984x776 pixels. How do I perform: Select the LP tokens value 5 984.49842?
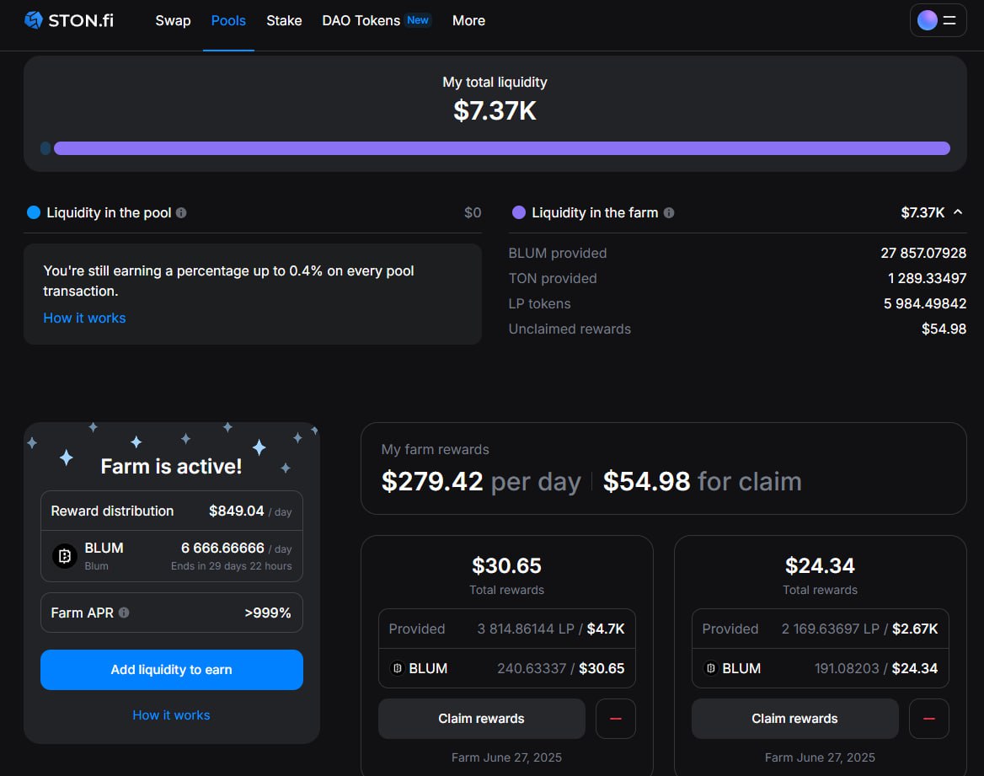coord(925,304)
